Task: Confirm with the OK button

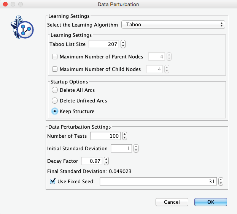Action: click(x=210, y=202)
